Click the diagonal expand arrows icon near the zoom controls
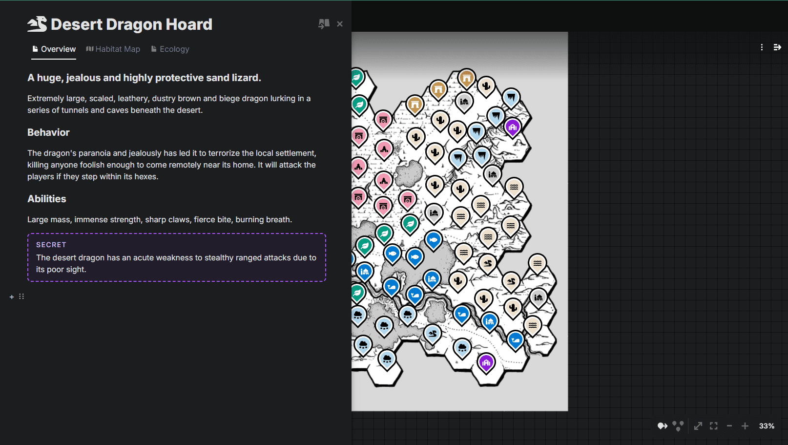788x445 pixels. (x=698, y=425)
